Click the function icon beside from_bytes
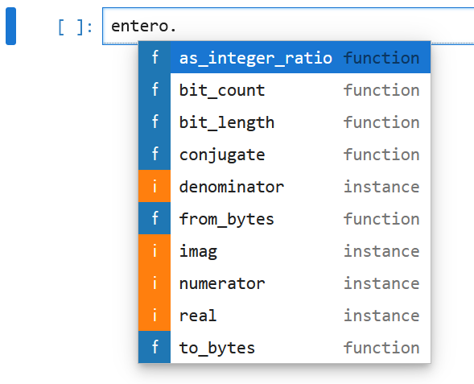The width and height of the screenshot is (474, 384). (155, 218)
